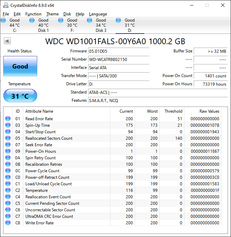The image size is (231, 237).
Task: Click the Buffer Size value >= 32 MB
Action: tap(210, 51)
